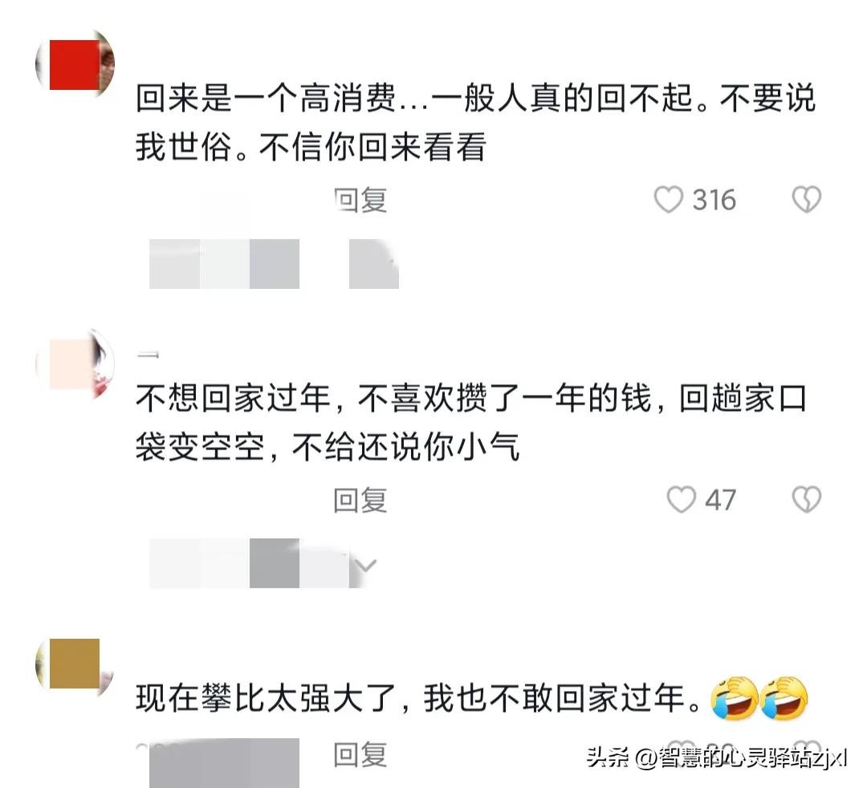This screenshot has height=788, width=867.
Task: Expand replies with the down chevron
Action: (x=365, y=565)
